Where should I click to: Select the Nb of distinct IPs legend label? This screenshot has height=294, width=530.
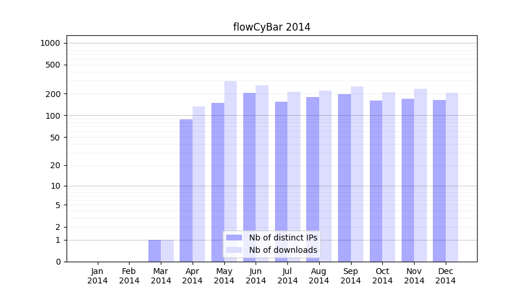click(x=283, y=238)
